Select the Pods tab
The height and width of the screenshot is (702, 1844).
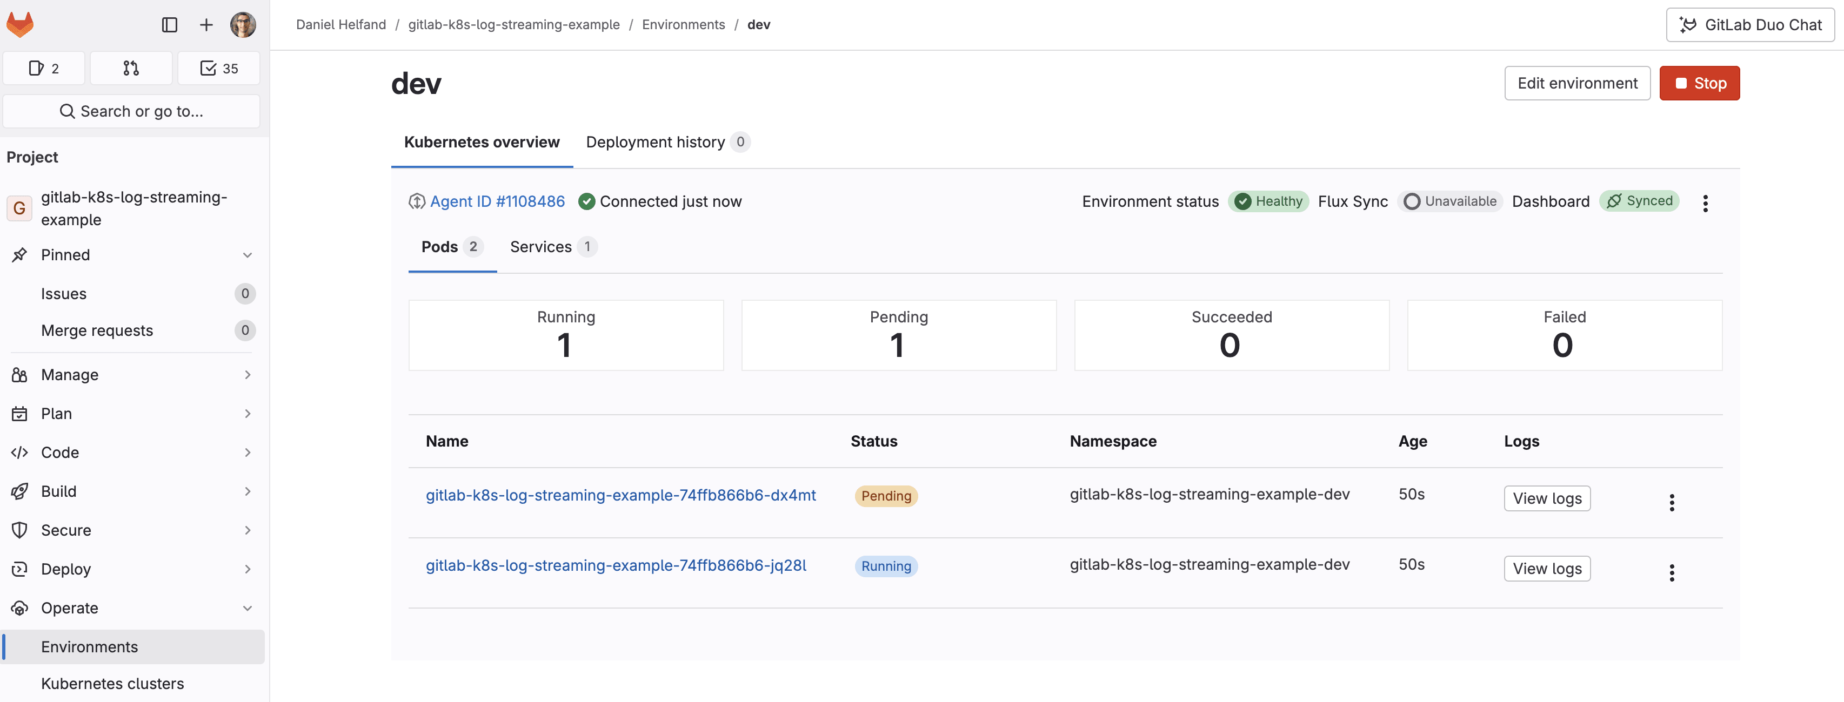[x=452, y=247]
